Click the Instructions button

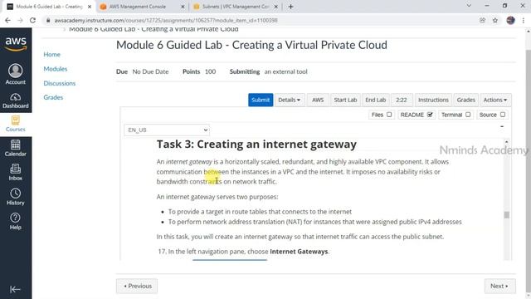tap(433, 100)
